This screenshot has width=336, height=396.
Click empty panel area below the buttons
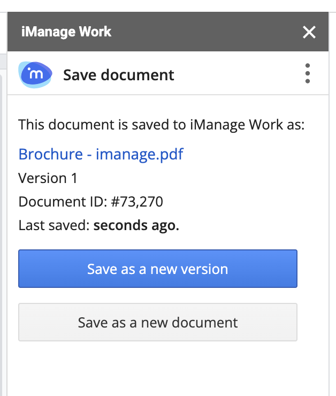161,369
